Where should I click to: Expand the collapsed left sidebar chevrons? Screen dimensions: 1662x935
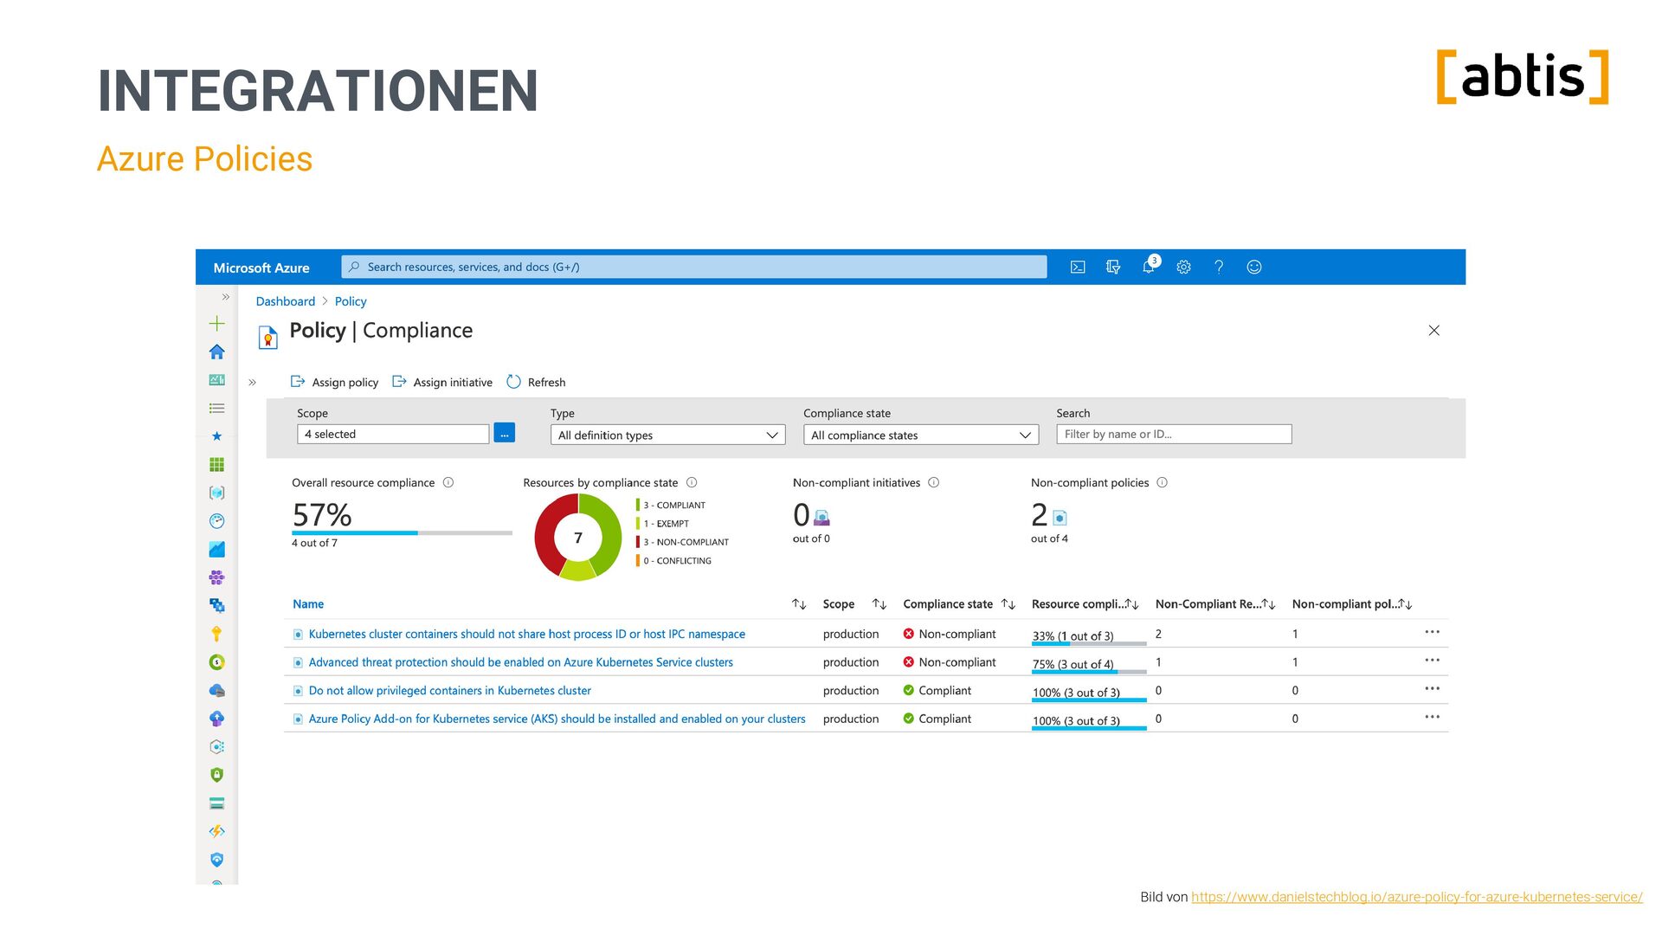[225, 297]
